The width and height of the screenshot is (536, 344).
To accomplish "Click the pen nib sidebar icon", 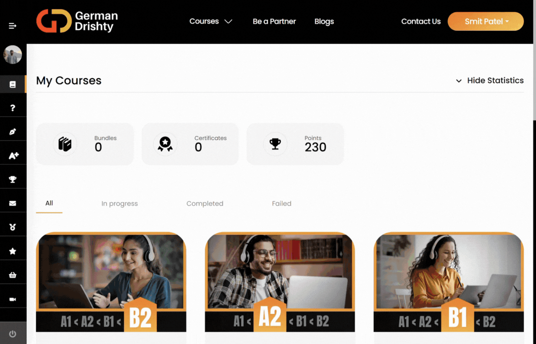I will pyautogui.click(x=13, y=132).
